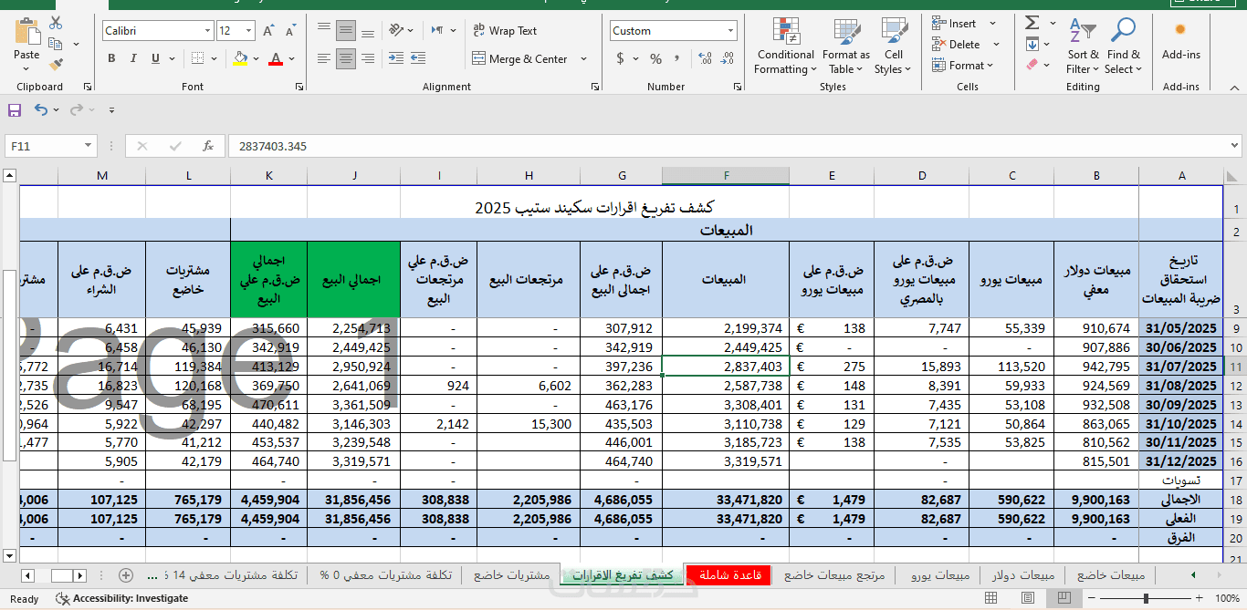Add a new sheet with the plus icon
This screenshot has height=610, width=1247.
[x=126, y=575]
